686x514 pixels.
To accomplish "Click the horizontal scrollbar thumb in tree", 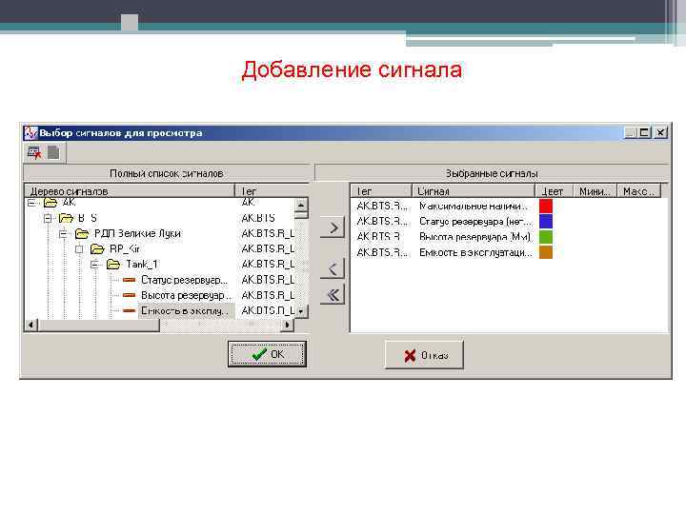I will [99, 326].
